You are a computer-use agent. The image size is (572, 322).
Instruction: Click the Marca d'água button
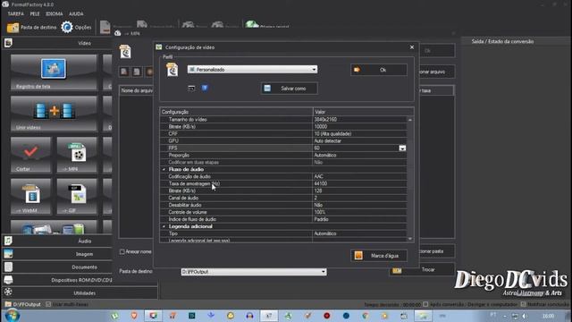(x=379, y=256)
